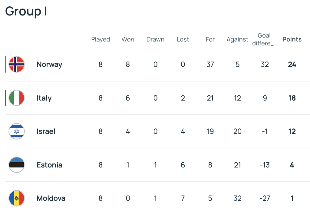Click the truncated Goal difference header
Viewport: 310px width, 212px height.
point(264,39)
